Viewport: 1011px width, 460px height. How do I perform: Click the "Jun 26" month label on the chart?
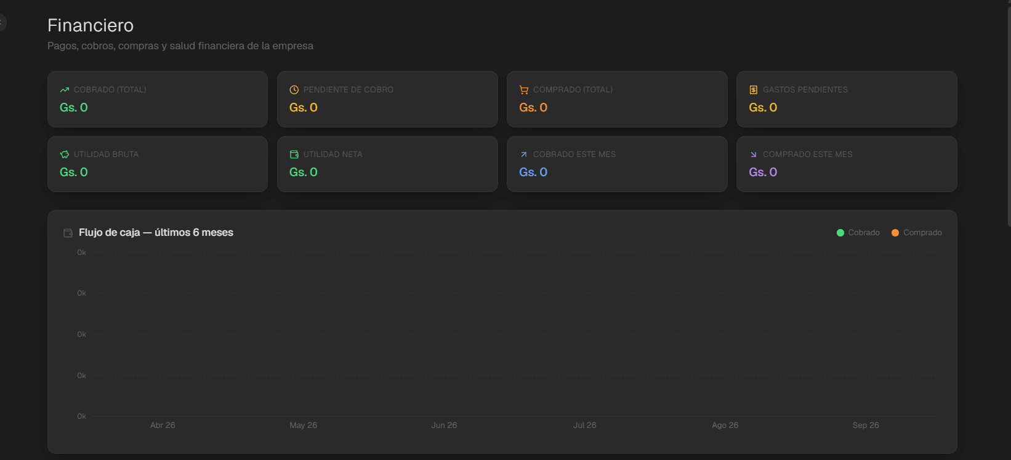pyautogui.click(x=444, y=426)
